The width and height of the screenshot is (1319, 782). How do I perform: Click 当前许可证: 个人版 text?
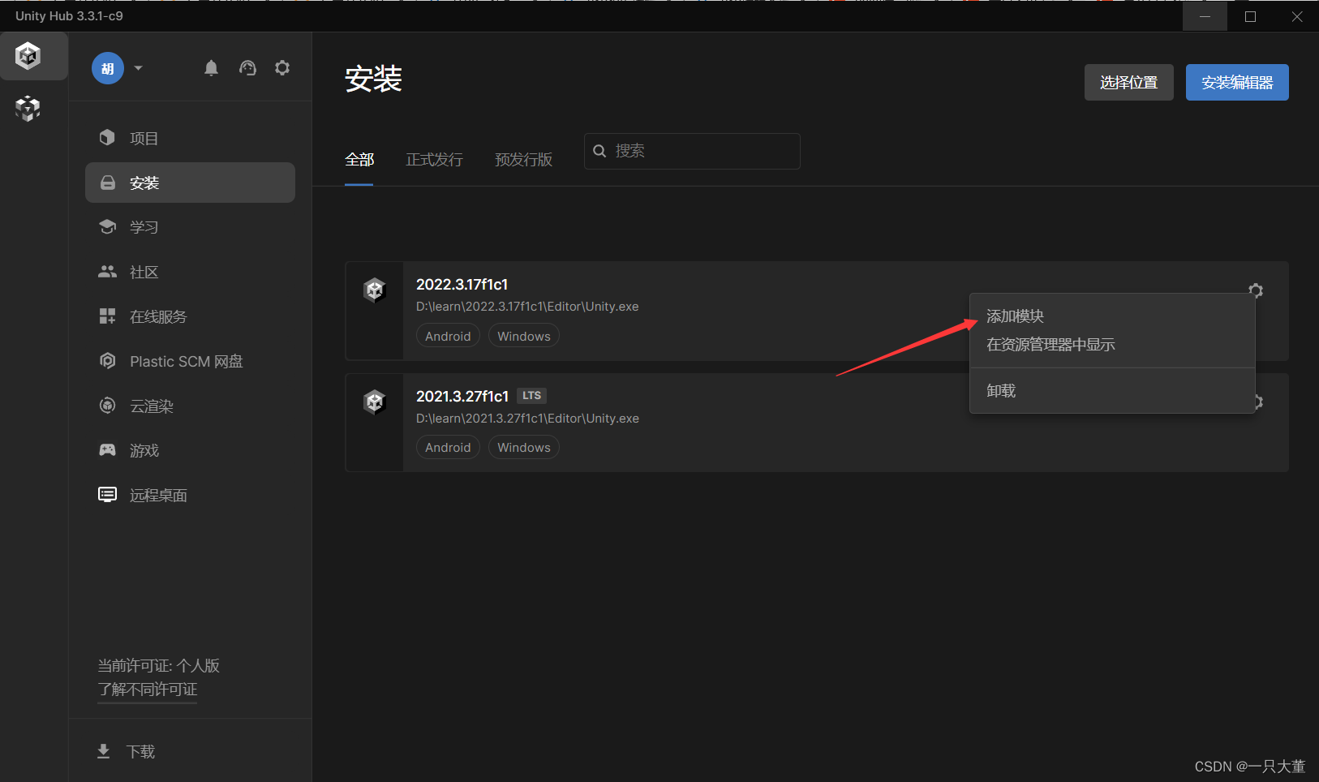(159, 666)
